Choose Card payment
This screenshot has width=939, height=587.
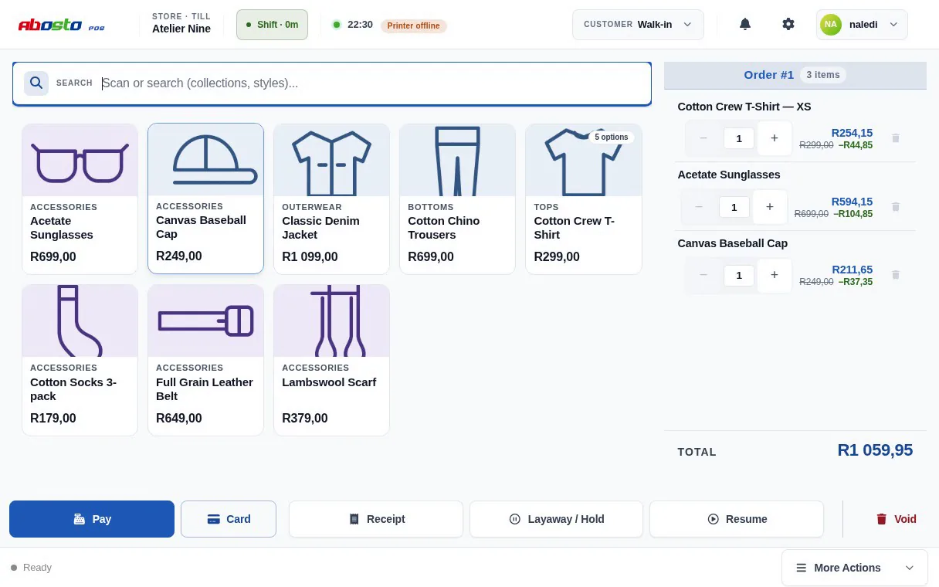click(229, 519)
